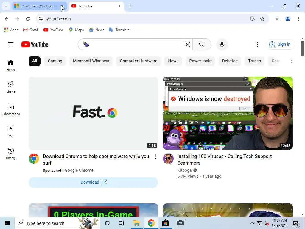Open the Windows Start menu
The height and width of the screenshot is (229, 305).
pos(7,223)
